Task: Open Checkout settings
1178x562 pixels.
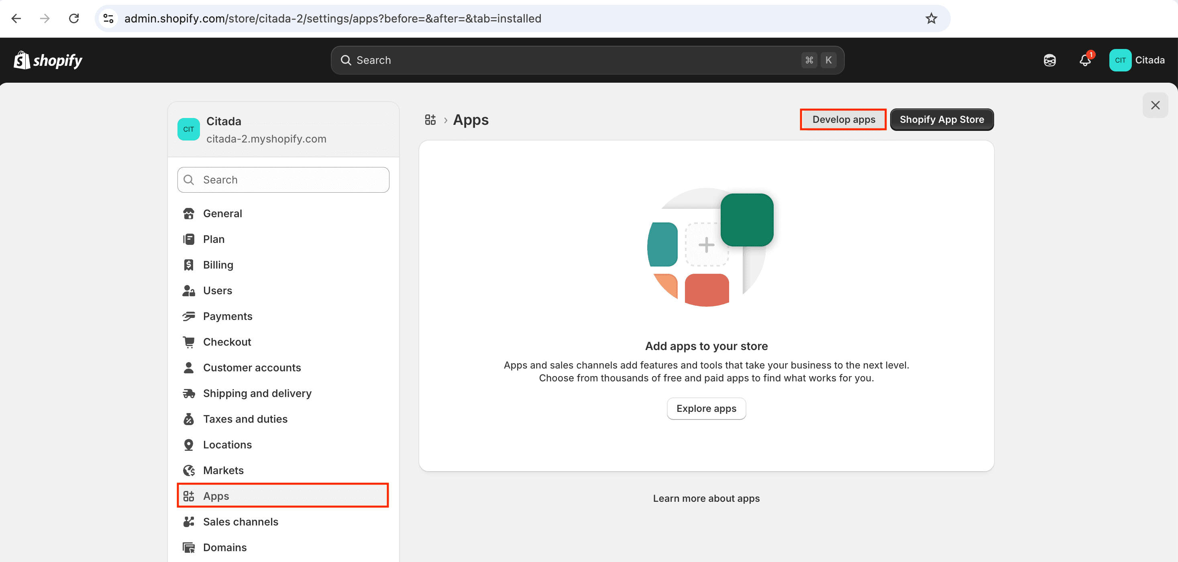Action: click(x=283, y=342)
